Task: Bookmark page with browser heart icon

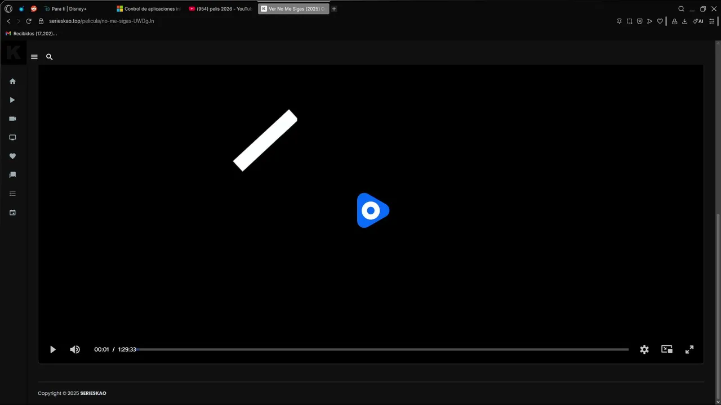Action: coord(660,21)
